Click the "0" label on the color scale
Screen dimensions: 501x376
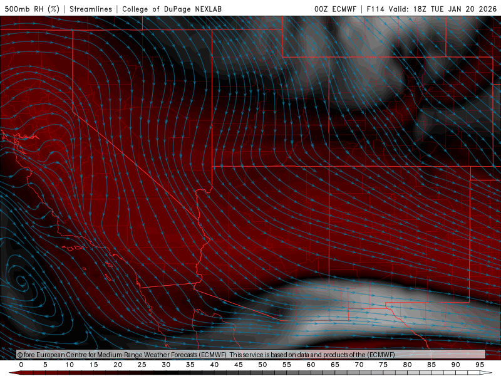[x=21, y=365]
